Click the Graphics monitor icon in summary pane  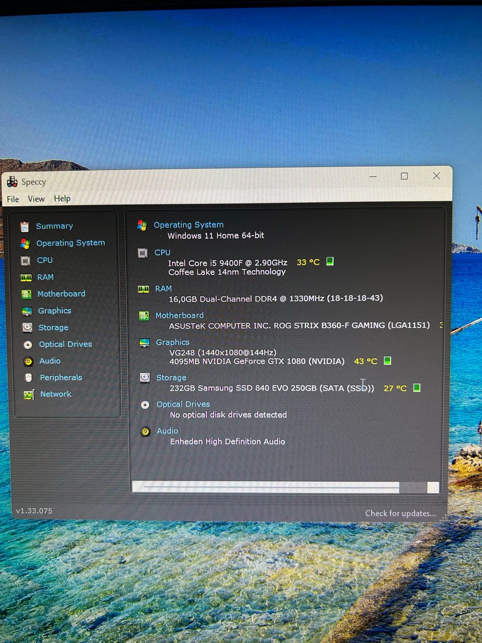coord(144,343)
